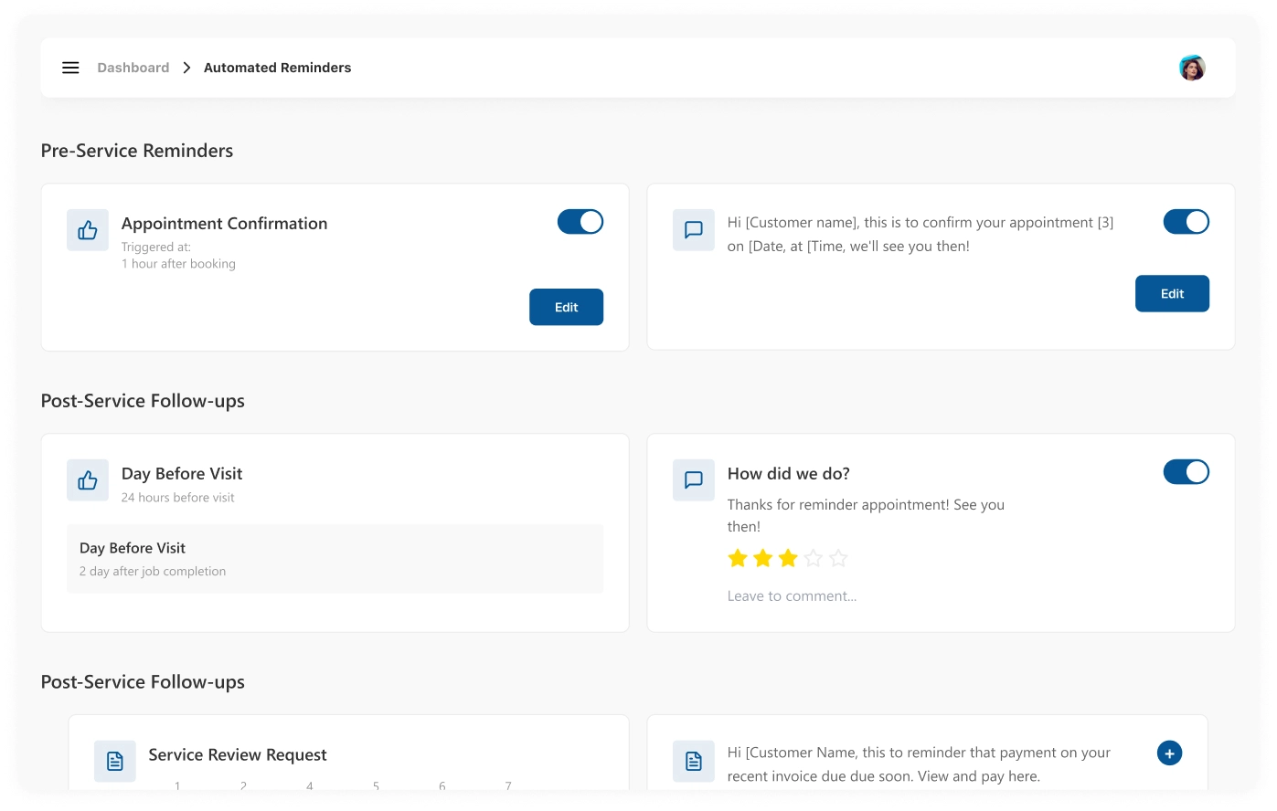
Task: Toggle off the Appointment Confirmation reminder
Action: [x=580, y=222]
